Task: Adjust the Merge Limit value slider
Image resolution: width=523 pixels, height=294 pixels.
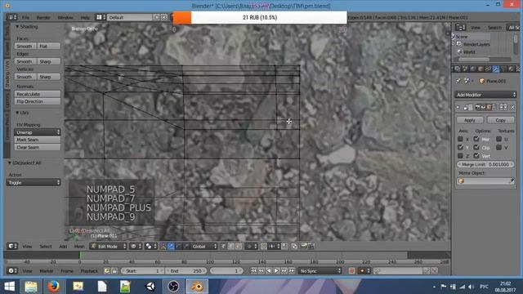Action: click(x=485, y=164)
